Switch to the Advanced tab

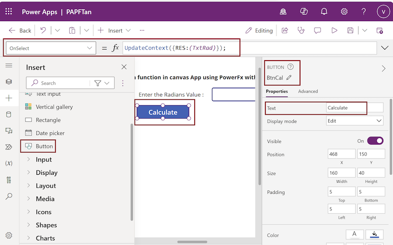(x=308, y=92)
